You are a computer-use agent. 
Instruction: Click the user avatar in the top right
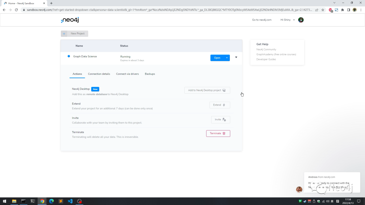tap(301, 20)
